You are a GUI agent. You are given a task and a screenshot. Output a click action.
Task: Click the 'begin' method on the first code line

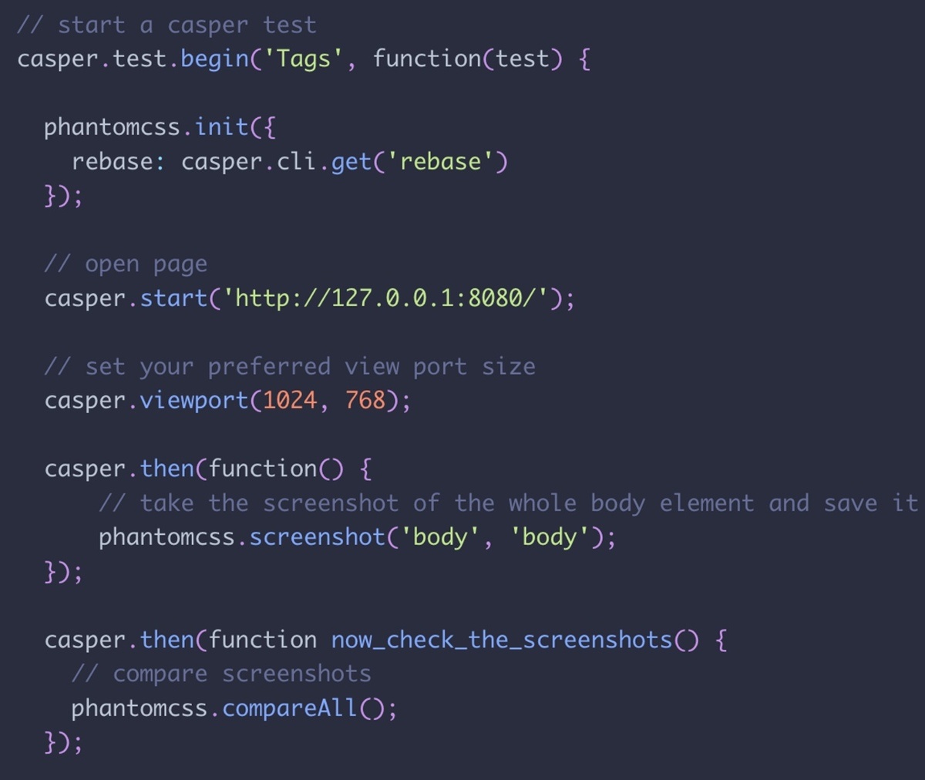click(x=215, y=59)
